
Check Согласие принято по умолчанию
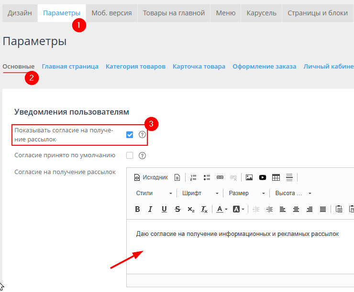(x=130, y=155)
